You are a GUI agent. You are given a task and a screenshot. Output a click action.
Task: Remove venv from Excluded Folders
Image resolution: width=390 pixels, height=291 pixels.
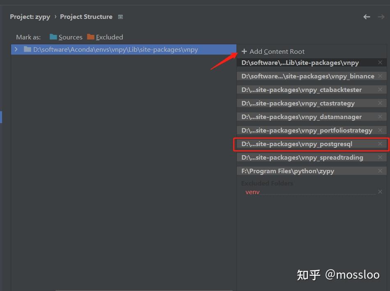pyautogui.click(x=380, y=192)
